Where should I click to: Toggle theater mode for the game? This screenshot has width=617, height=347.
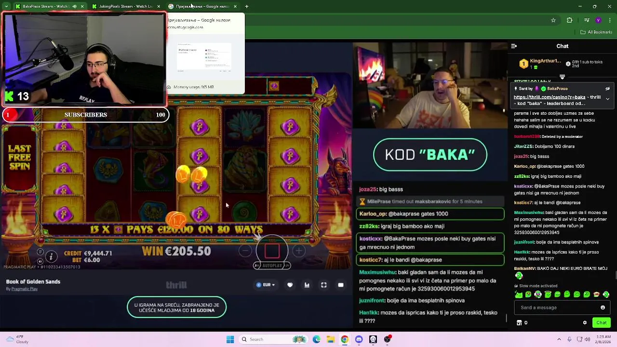tap(341, 285)
